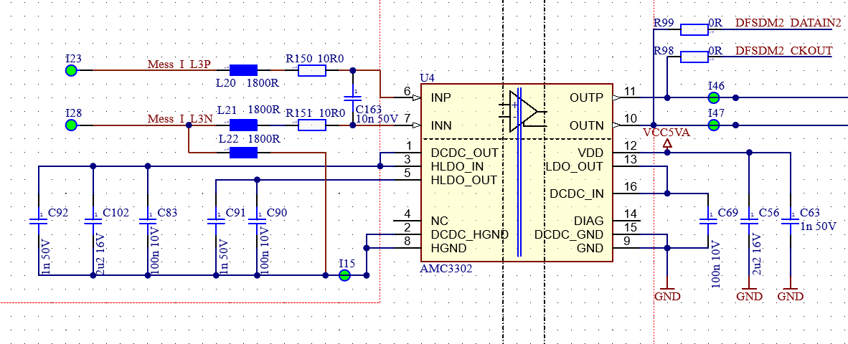Click the VCC5VA net label text

click(x=666, y=133)
